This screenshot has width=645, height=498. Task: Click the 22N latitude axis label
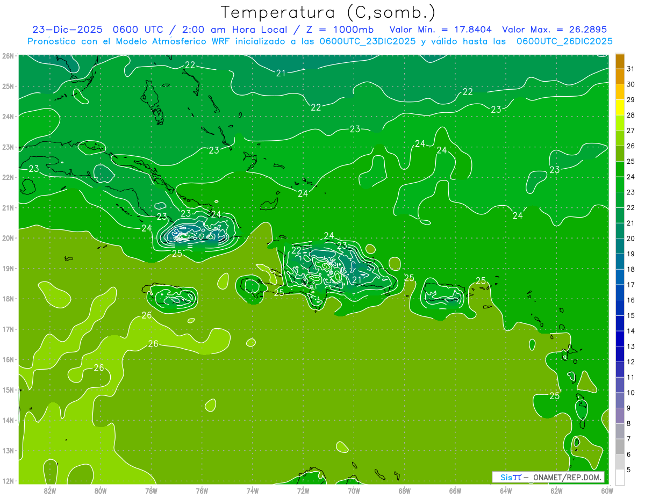coord(8,177)
